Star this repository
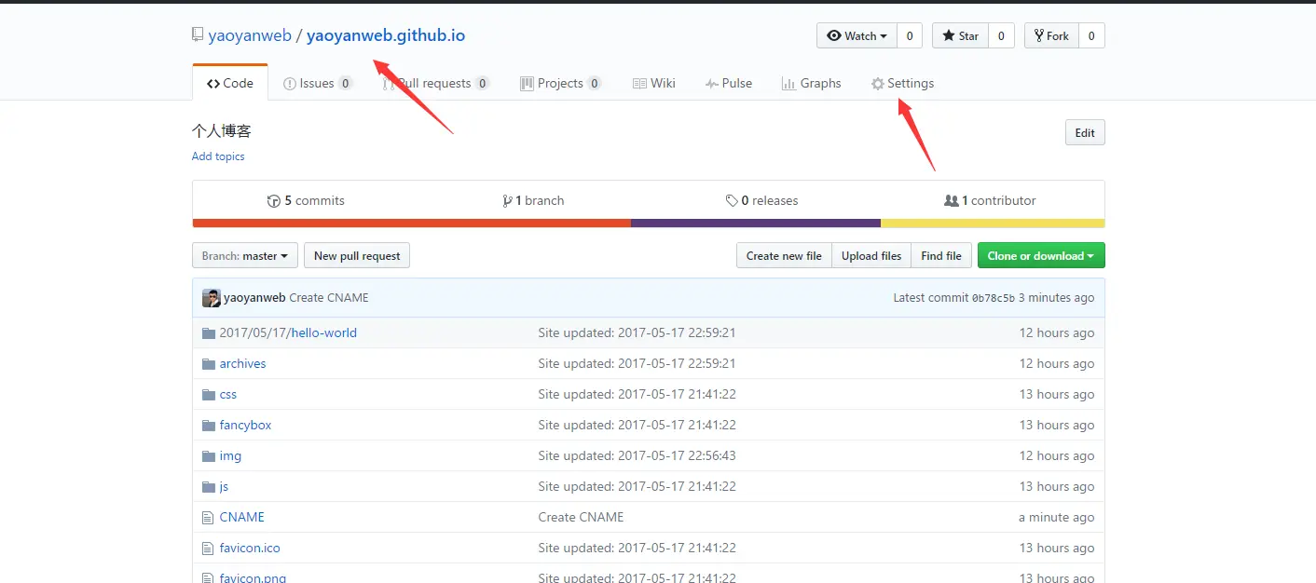The width and height of the screenshot is (1316, 583). [960, 35]
